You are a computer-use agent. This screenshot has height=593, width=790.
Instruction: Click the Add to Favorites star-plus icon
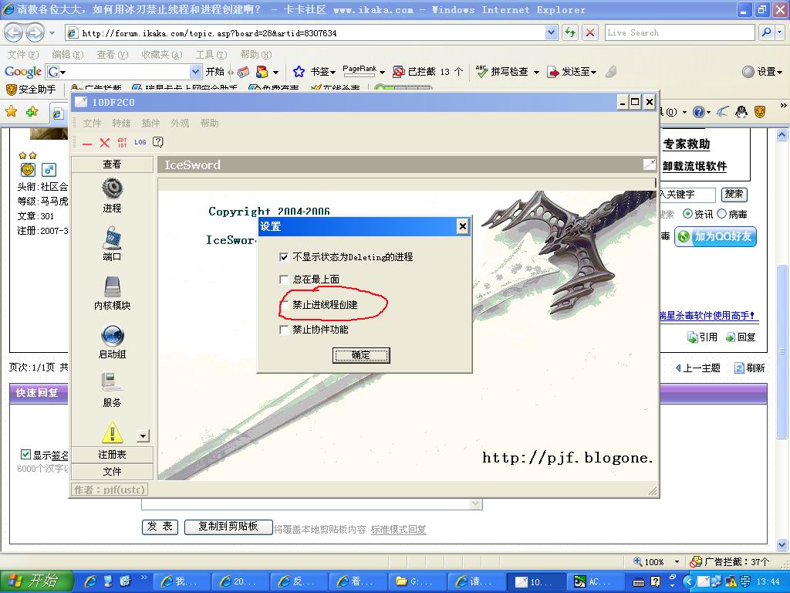coord(32,111)
